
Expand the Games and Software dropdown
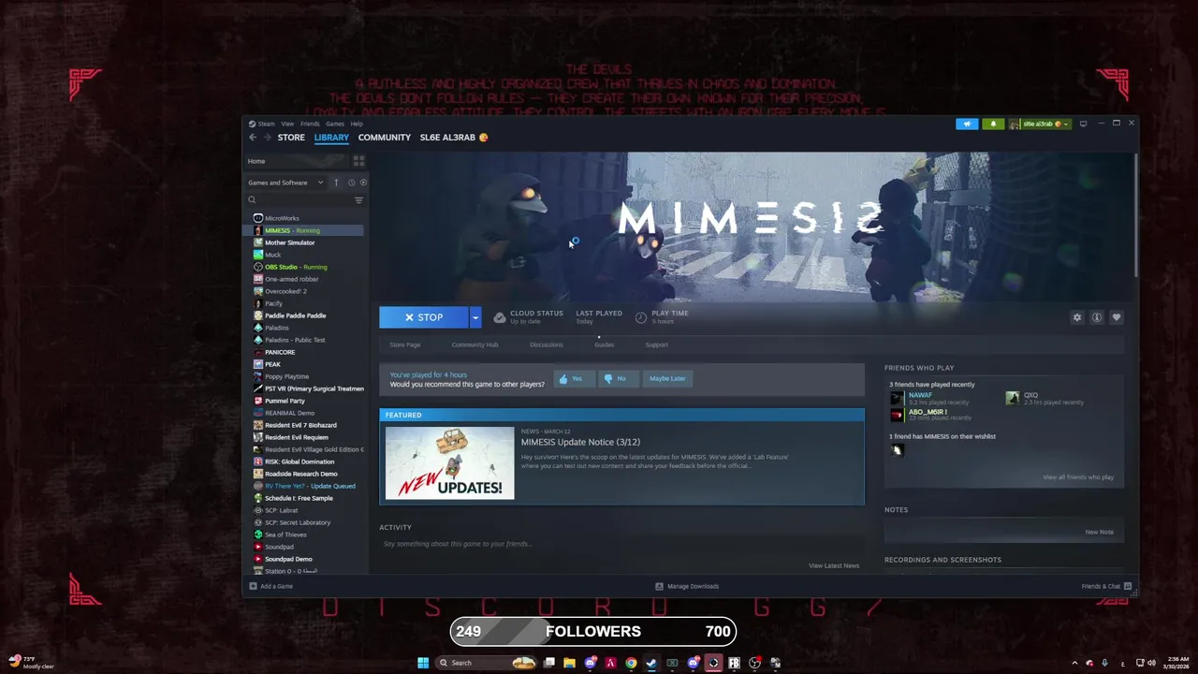coord(286,183)
